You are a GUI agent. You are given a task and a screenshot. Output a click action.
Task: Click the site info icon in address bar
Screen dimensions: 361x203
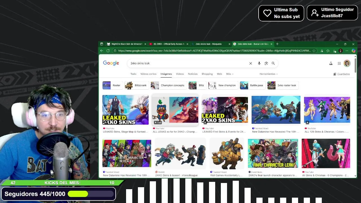pos(115,51)
